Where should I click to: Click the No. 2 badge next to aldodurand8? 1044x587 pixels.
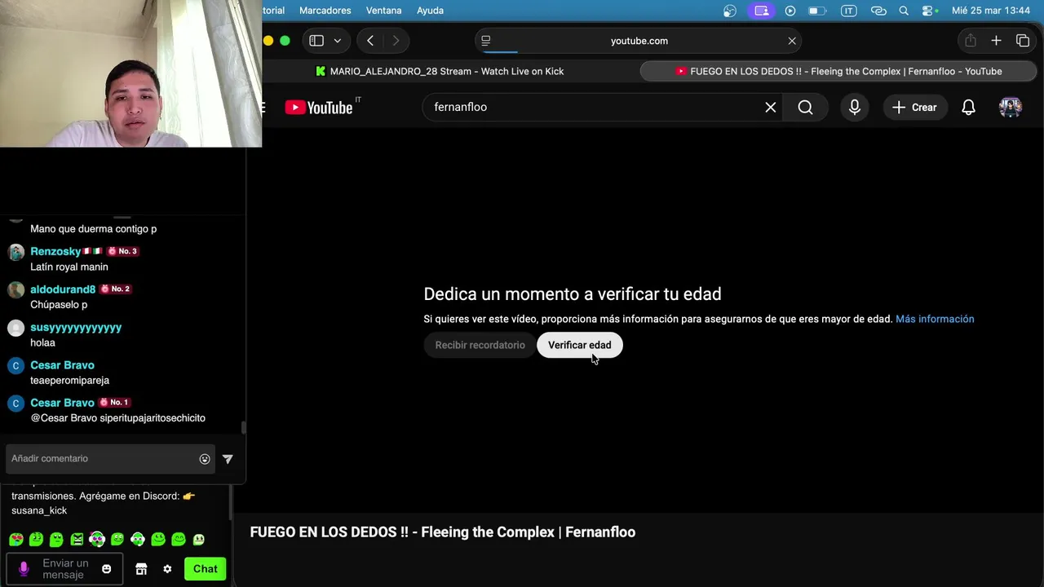(x=115, y=289)
